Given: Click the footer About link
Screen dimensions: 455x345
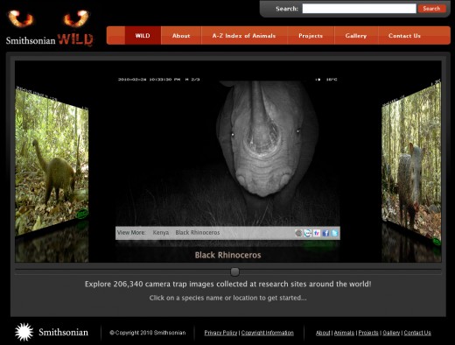Looking at the screenshot, I should click(x=323, y=333).
